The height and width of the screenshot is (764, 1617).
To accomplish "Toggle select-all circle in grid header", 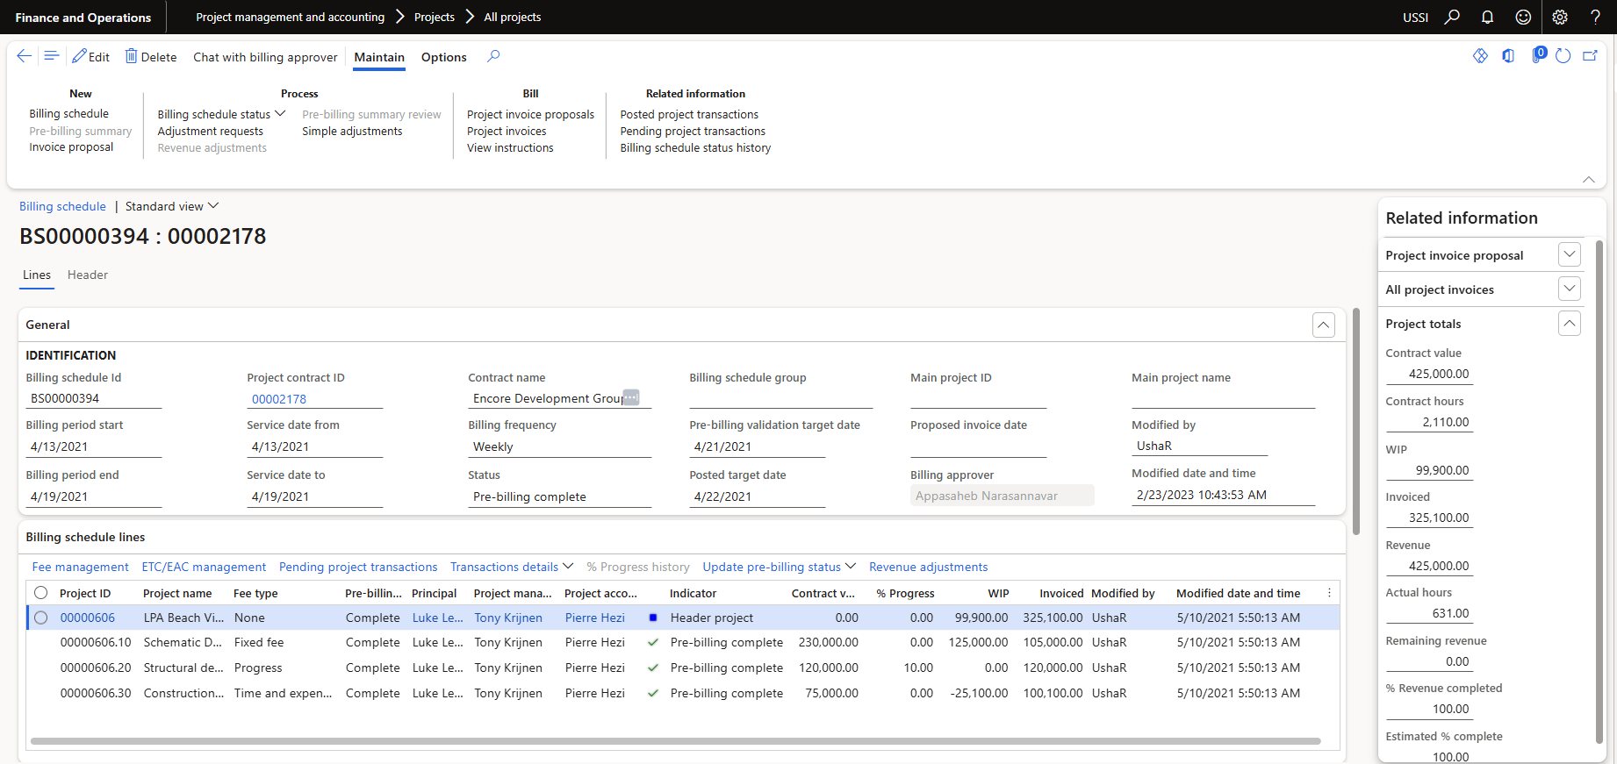I will (x=40, y=593).
